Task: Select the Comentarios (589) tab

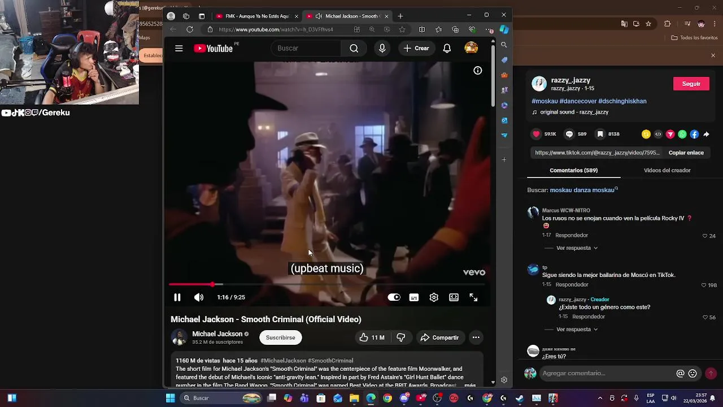Action: click(573, 170)
